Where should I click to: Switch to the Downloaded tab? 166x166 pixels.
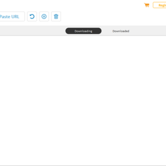tap(121, 31)
